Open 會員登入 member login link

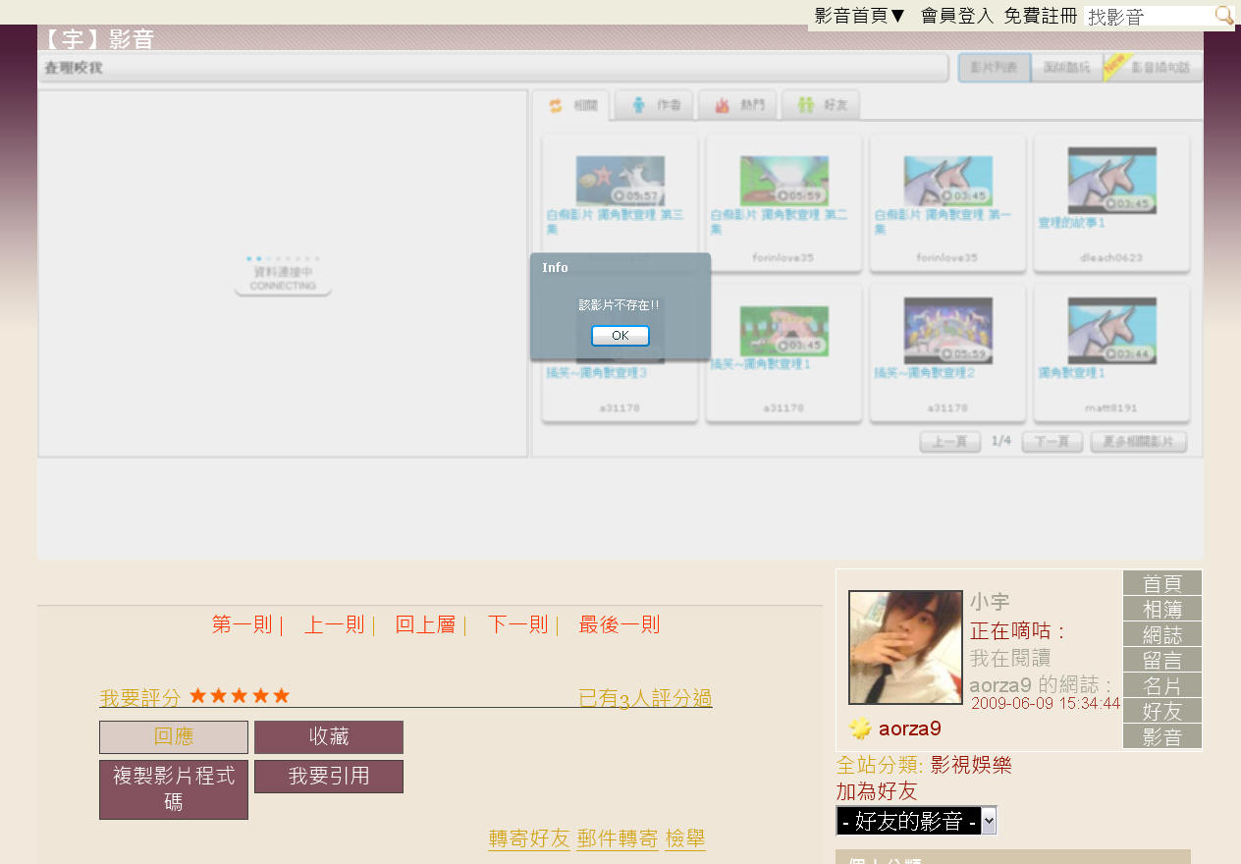957,16
